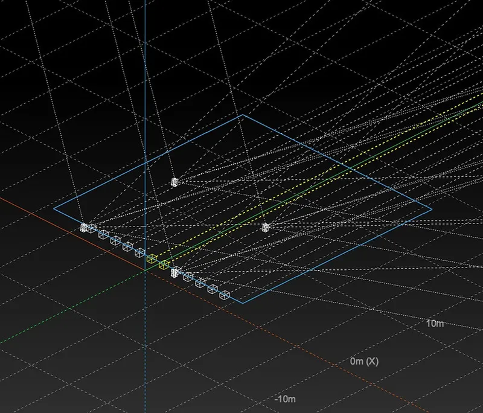
Task: Click the top corner of the blue rectangle
Action: coord(243,115)
